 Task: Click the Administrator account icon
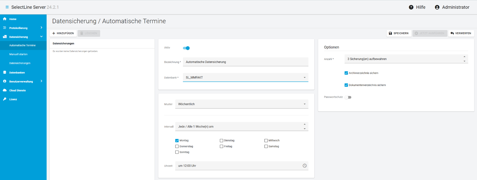pyautogui.click(x=437, y=7)
